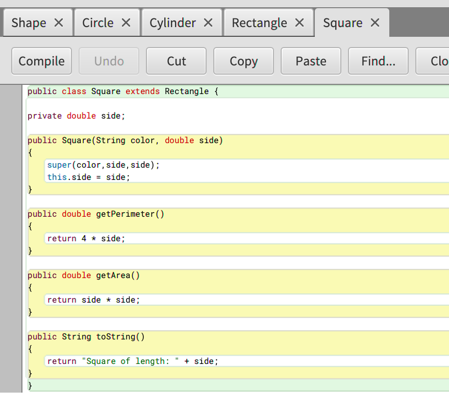This screenshot has height=410, width=449.
Task: Paste code with the Paste button
Action: pyautogui.click(x=311, y=61)
